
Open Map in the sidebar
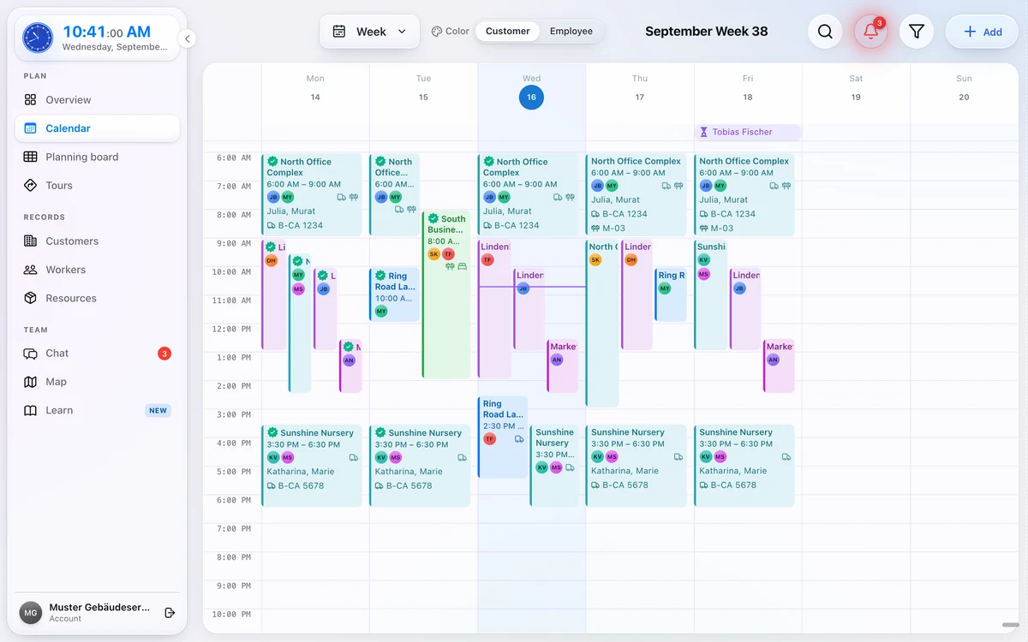tap(98, 382)
